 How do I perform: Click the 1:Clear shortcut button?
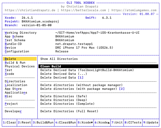click(9, 122)
